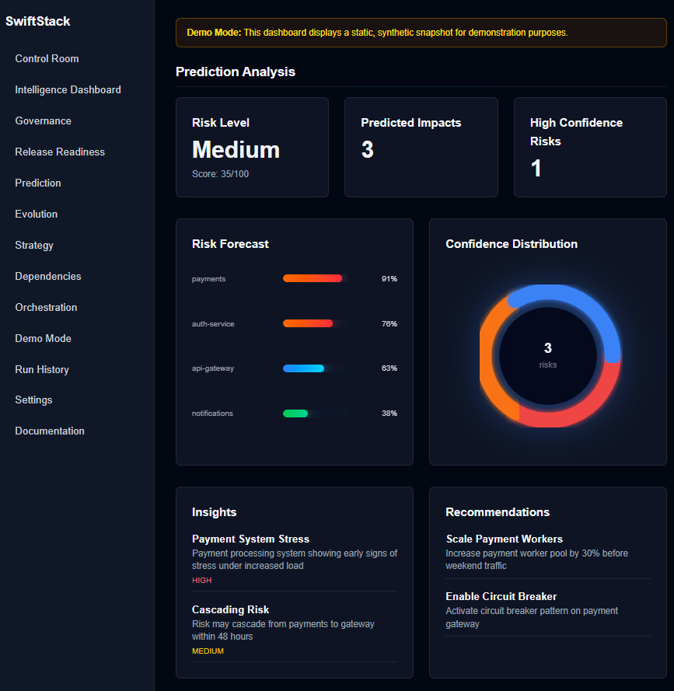This screenshot has height=691, width=674.
Task: Click the SwiftStack app title
Action: (x=37, y=21)
